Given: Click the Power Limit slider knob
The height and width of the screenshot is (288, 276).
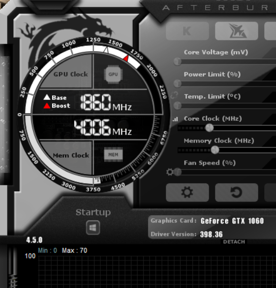Looking at the screenshot, I should (178, 84).
